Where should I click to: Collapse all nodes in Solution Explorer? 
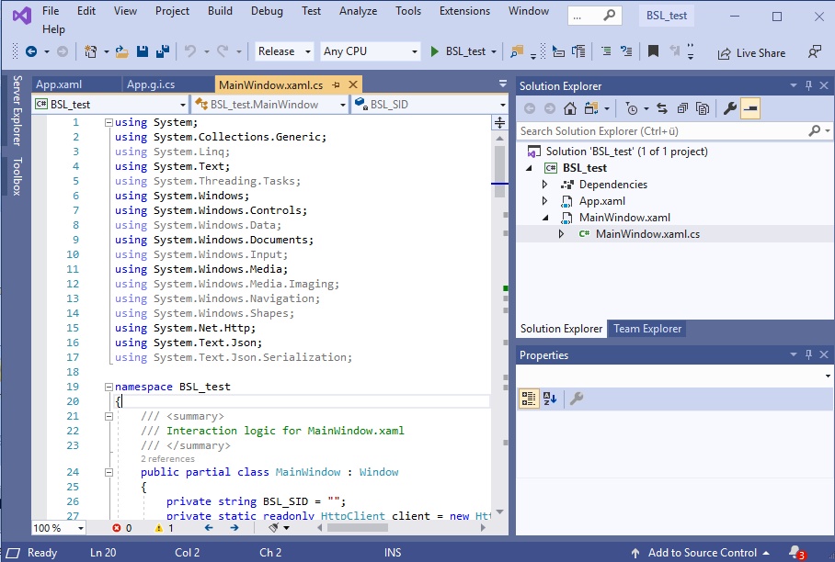[x=682, y=108]
